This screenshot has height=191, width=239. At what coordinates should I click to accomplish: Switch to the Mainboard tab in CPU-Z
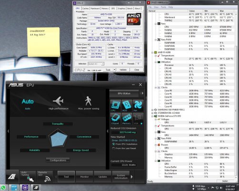point(95,9)
